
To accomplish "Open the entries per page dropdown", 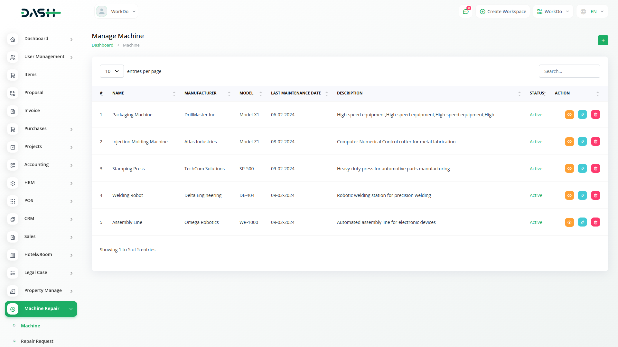I will tap(112, 71).
